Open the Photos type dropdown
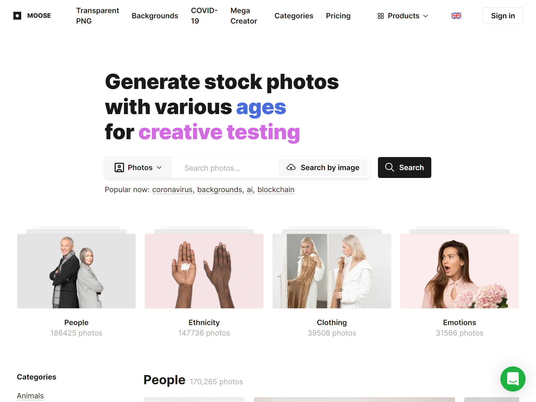Screen dimensions: 536x402 coord(138,167)
